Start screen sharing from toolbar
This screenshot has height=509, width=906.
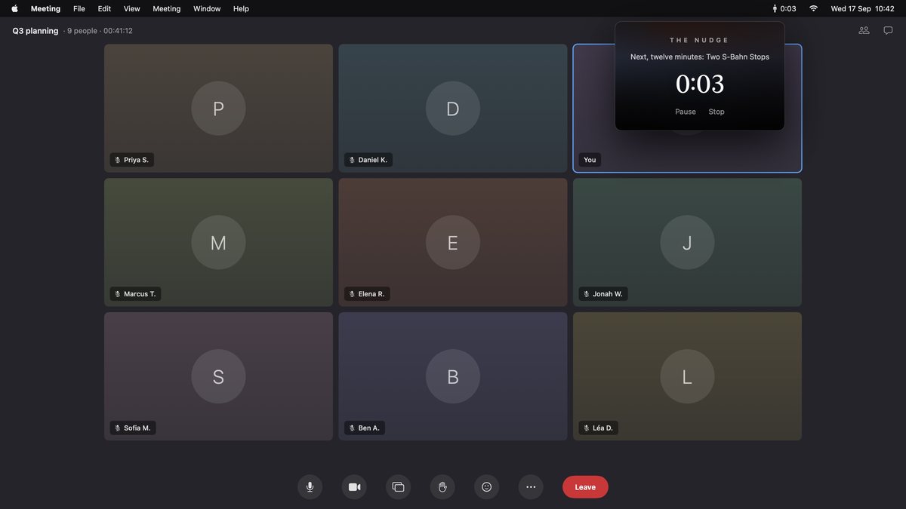pos(398,487)
